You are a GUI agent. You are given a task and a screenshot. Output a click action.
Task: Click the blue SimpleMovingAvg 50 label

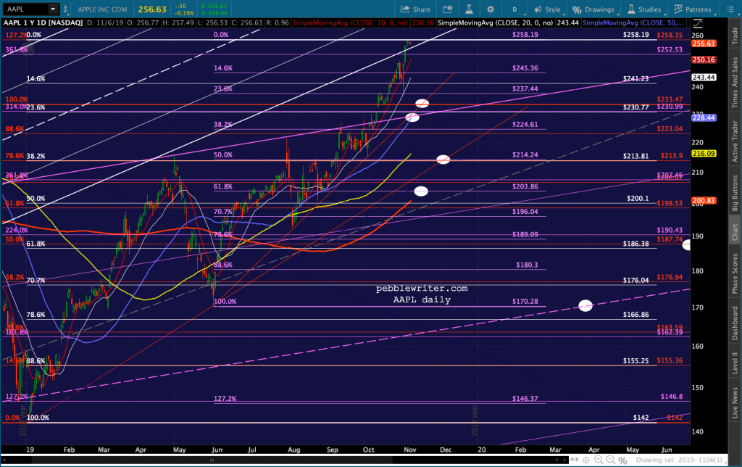[x=633, y=22]
